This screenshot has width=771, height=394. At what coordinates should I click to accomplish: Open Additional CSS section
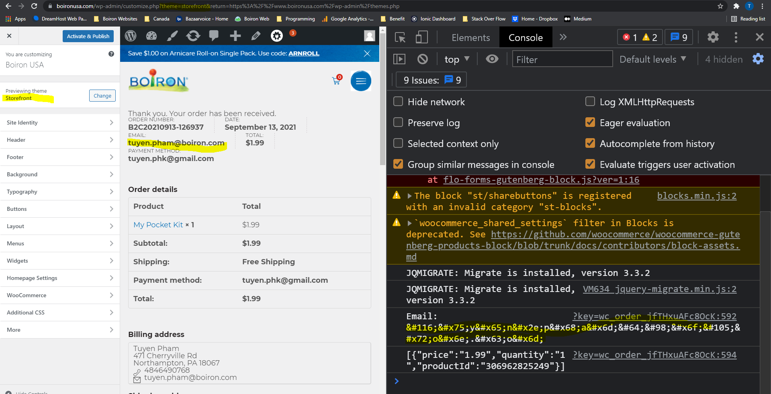point(60,312)
